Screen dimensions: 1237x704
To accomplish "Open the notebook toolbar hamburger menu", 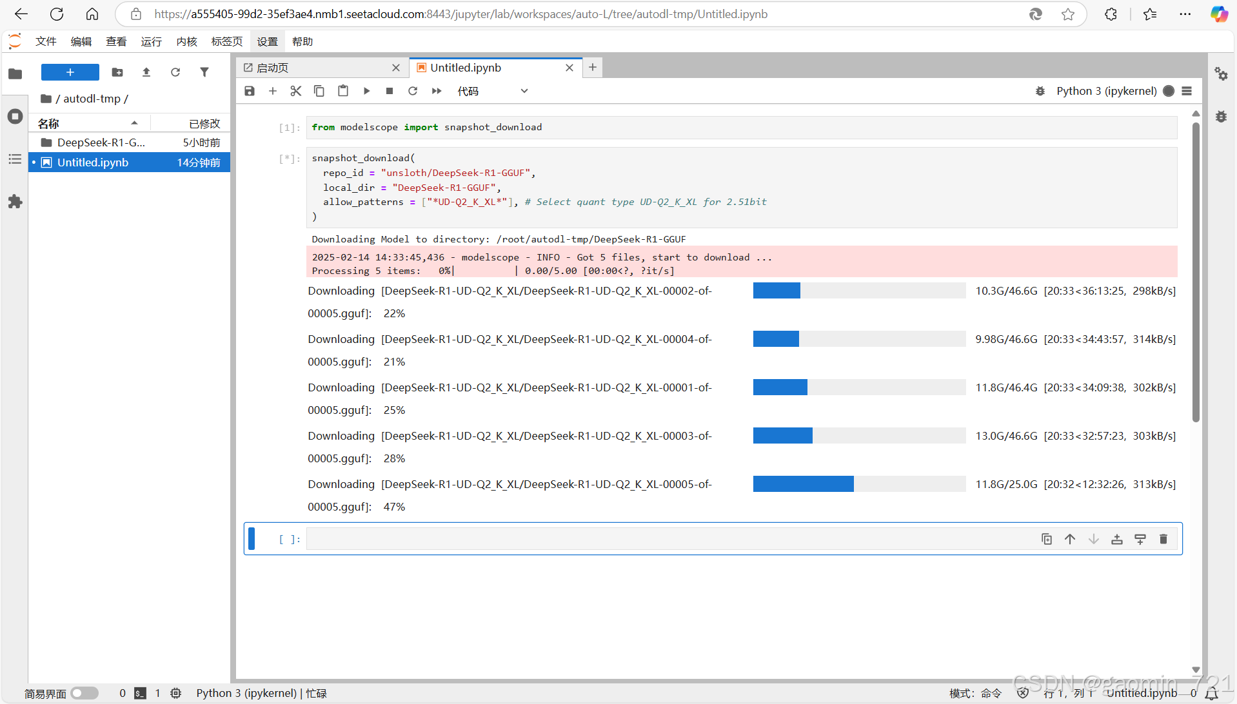I will point(1187,91).
